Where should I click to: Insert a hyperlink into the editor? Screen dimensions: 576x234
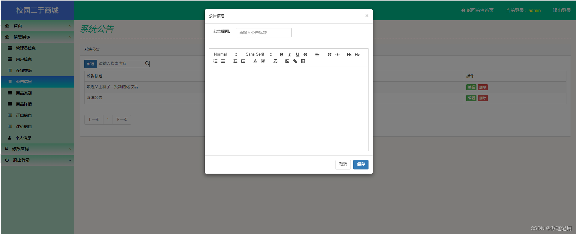click(x=295, y=61)
